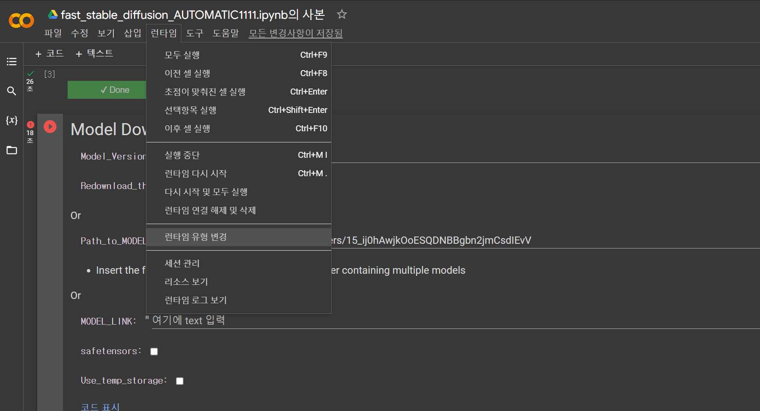Click the red error indicator icon
760x411 pixels.
click(30, 124)
